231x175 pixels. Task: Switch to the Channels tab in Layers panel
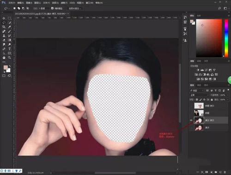pos(199,85)
